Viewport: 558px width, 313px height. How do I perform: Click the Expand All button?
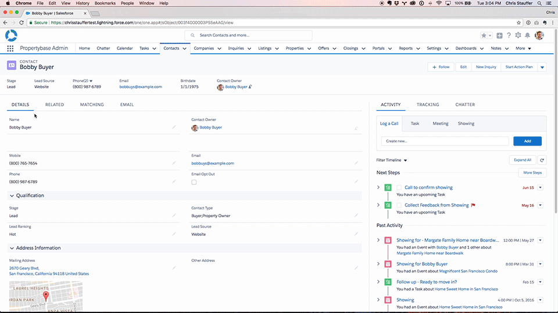coord(523,160)
